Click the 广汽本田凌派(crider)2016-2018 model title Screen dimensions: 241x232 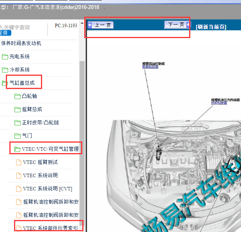64,7
